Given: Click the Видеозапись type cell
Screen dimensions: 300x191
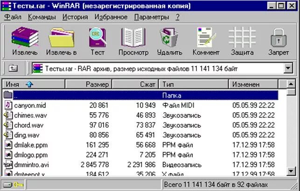Looking at the screenshot, I should (182, 165).
